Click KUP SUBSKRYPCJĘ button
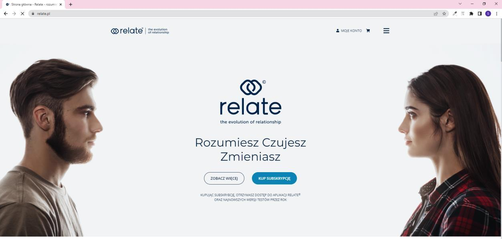Viewport: 502px width, 239px height. click(274, 179)
